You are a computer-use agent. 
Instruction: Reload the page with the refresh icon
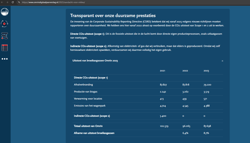tap(12, 2)
